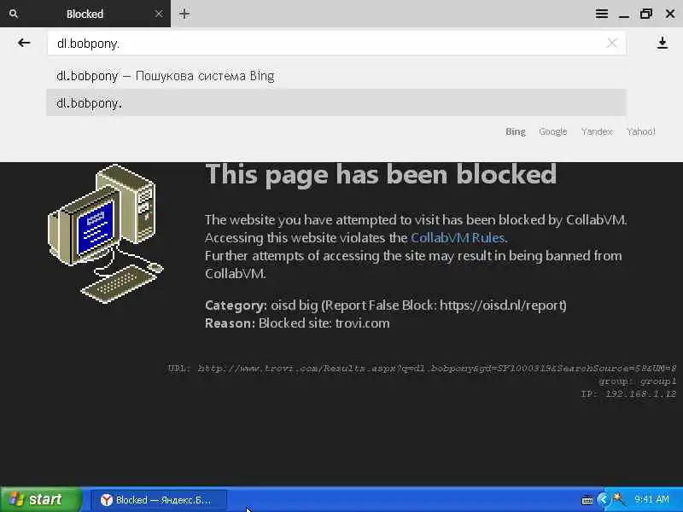Screen dimensions: 683x512
Task: Choose Yahoo! as the search engine
Action: coord(641,131)
